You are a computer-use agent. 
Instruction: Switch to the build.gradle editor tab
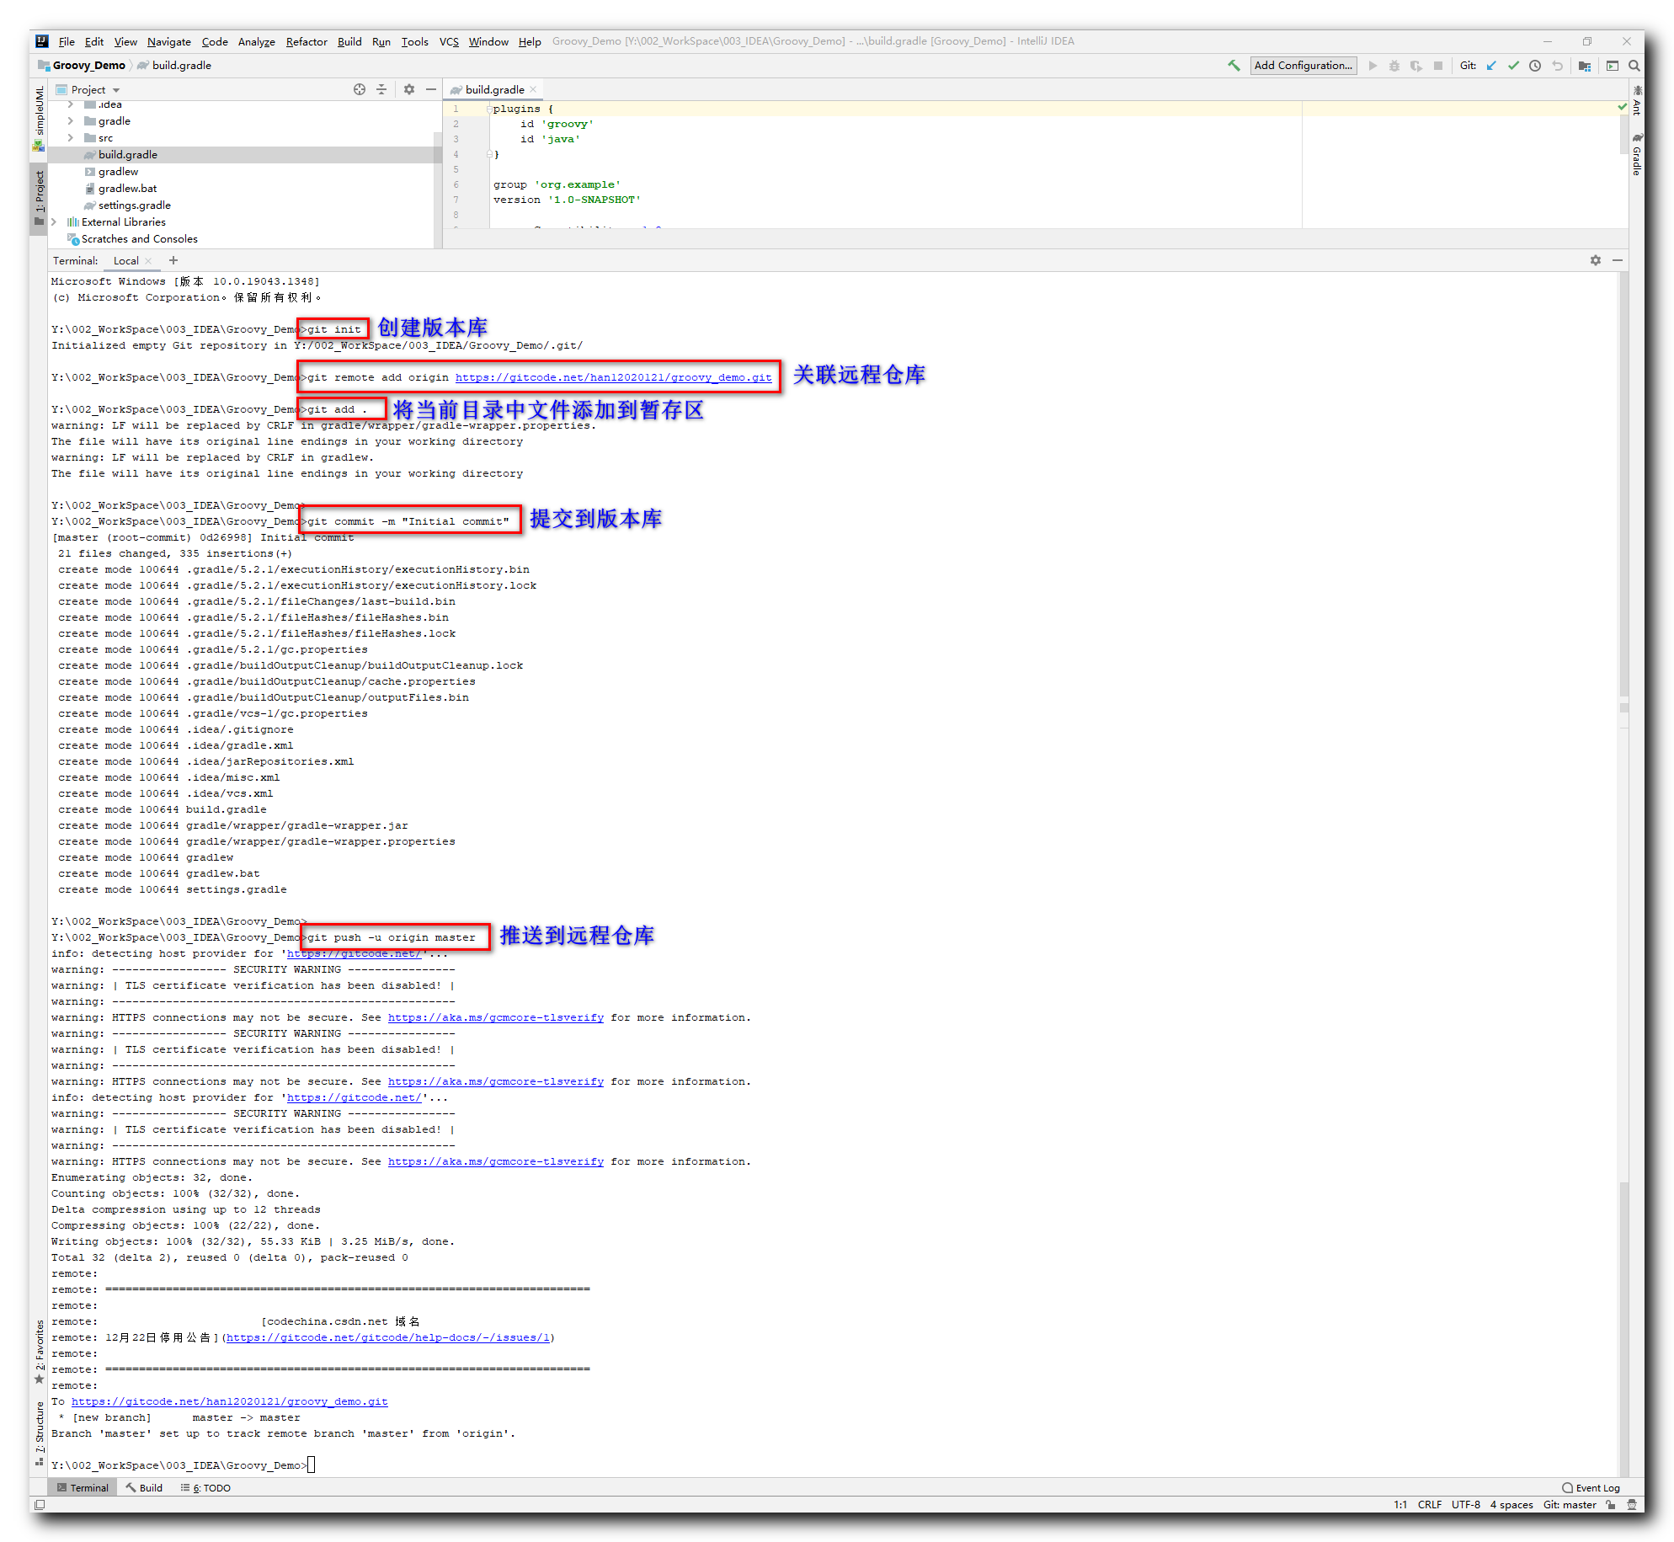[493, 88]
